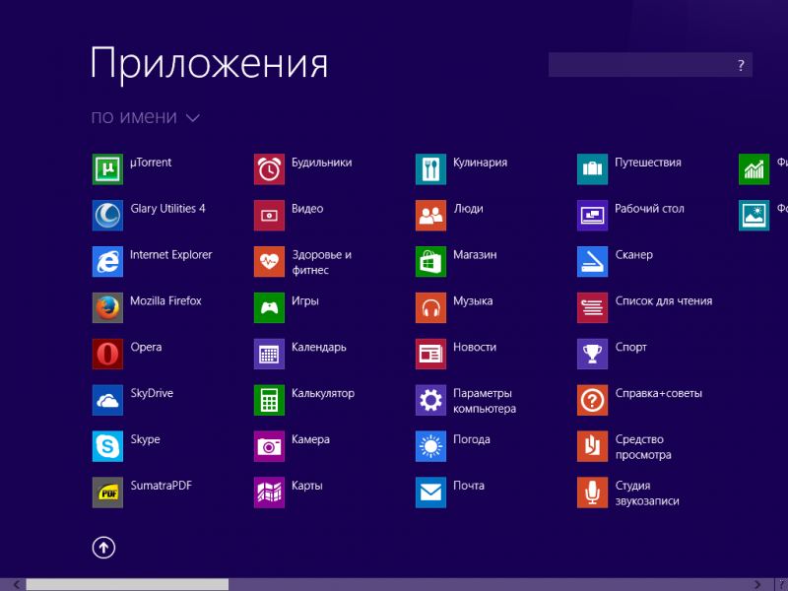Launch the Сканер icon

[593, 262]
